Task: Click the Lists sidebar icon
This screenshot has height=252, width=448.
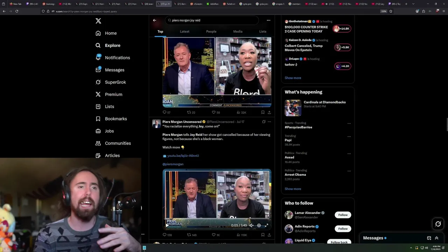Action: point(98,106)
